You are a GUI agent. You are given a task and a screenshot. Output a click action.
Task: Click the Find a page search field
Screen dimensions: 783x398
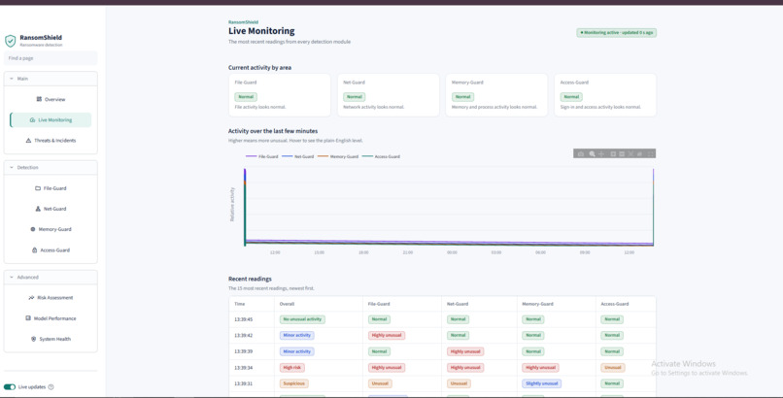click(51, 58)
